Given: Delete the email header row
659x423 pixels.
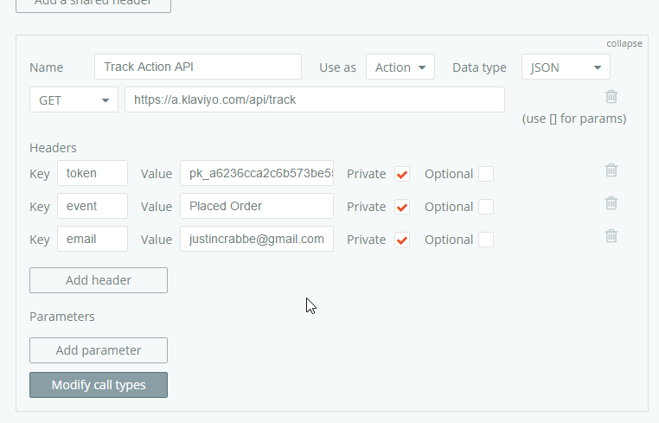Looking at the screenshot, I should [x=611, y=235].
